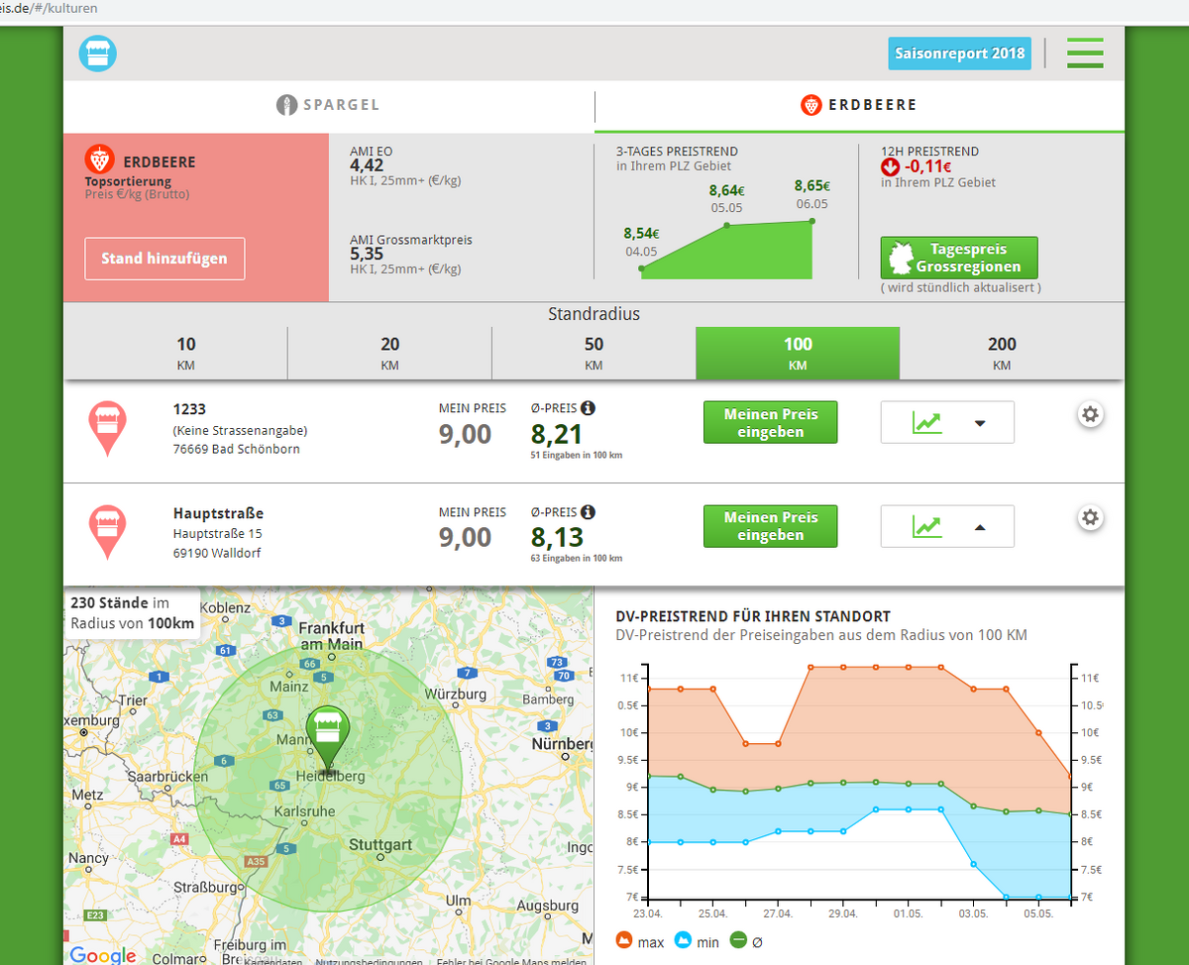This screenshot has width=1189, height=965.
Task: Click the AMI Grossmarktpreis value 5,35
Action: 367,254
